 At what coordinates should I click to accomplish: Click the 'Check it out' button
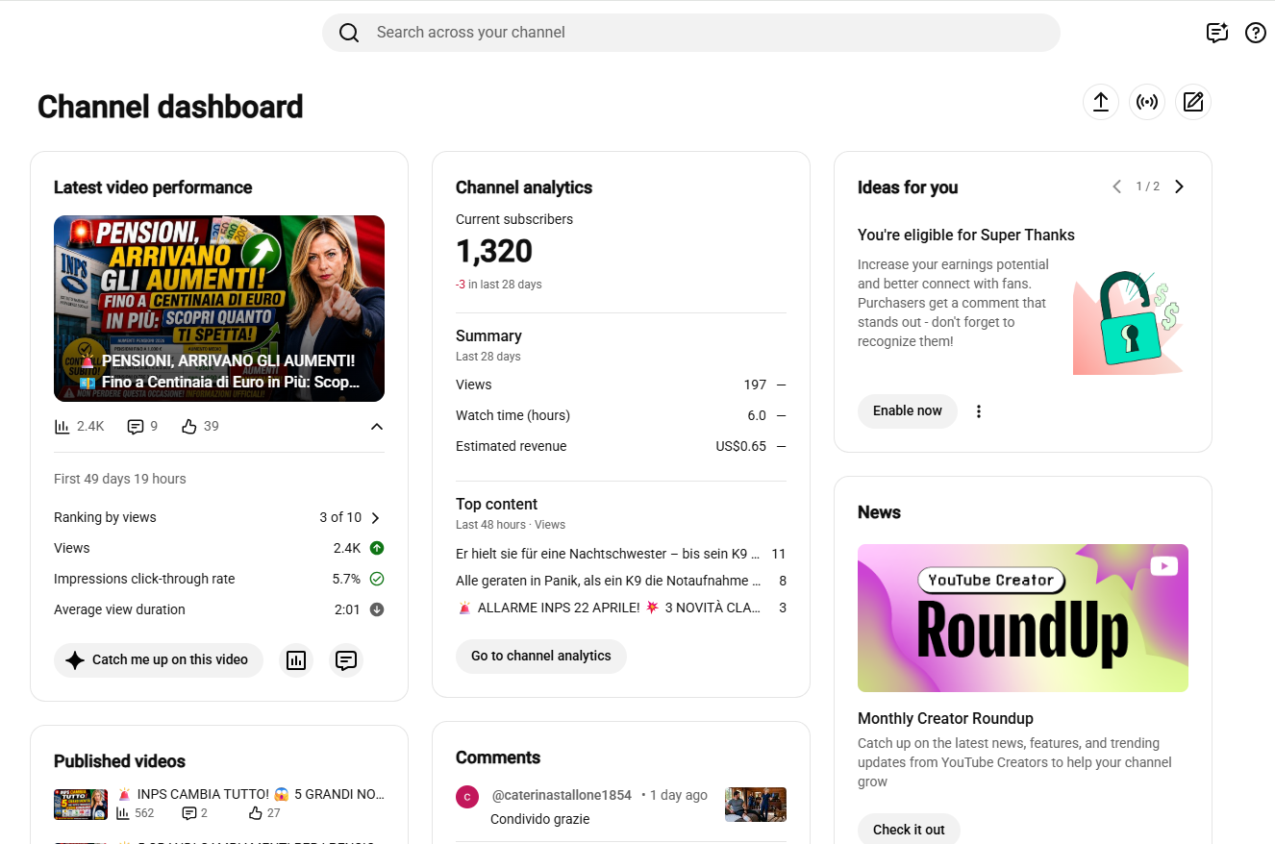[909, 830]
